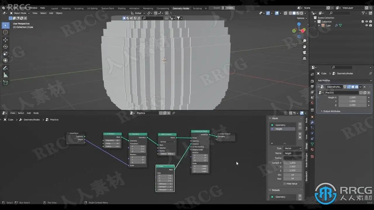The image size is (374, 210).
Task: Add a new group input with plus button
Action: 300,124
